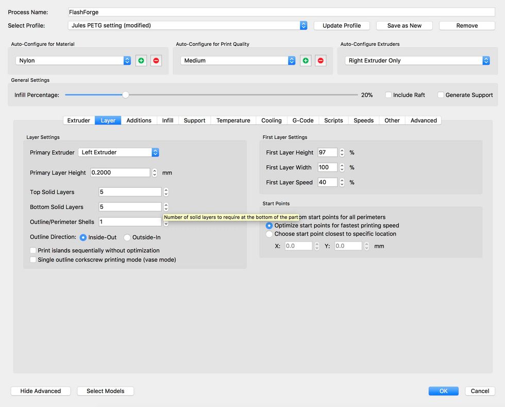The width and height of the screenshot is (505, 407).
Task: Click the Infill Percentage slider handle
Action: [x=125, y=95]
